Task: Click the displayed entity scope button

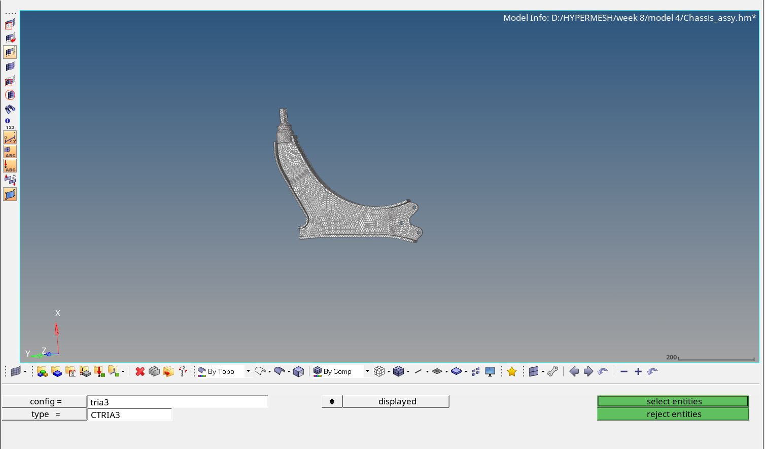Action: tap(397, 401)
